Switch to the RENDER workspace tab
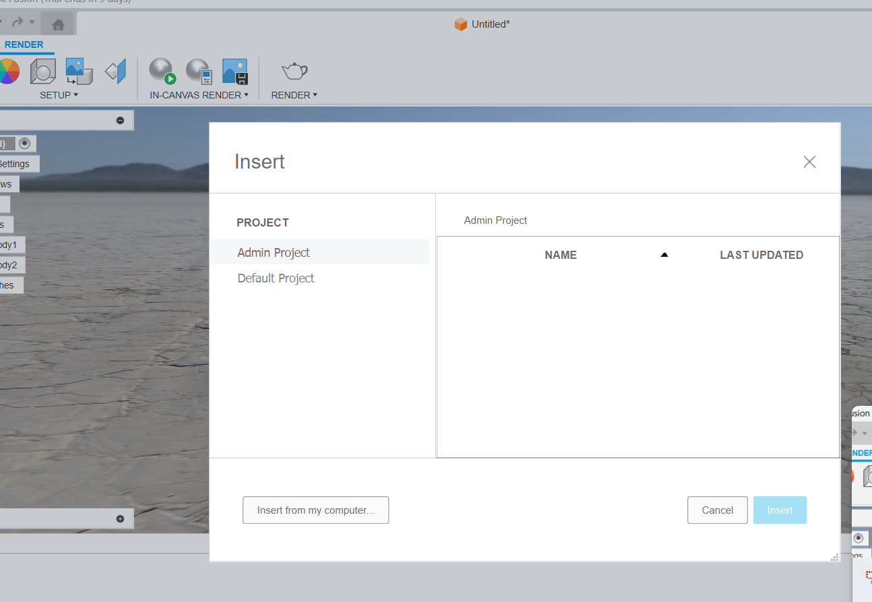Image resolution: width=872 pixels, height=602 pixels. 24,44
